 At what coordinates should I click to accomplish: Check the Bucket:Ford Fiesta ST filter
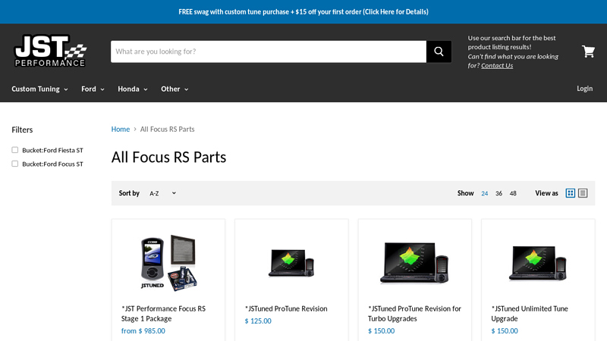pyautogui.click(x=14, y=150)
